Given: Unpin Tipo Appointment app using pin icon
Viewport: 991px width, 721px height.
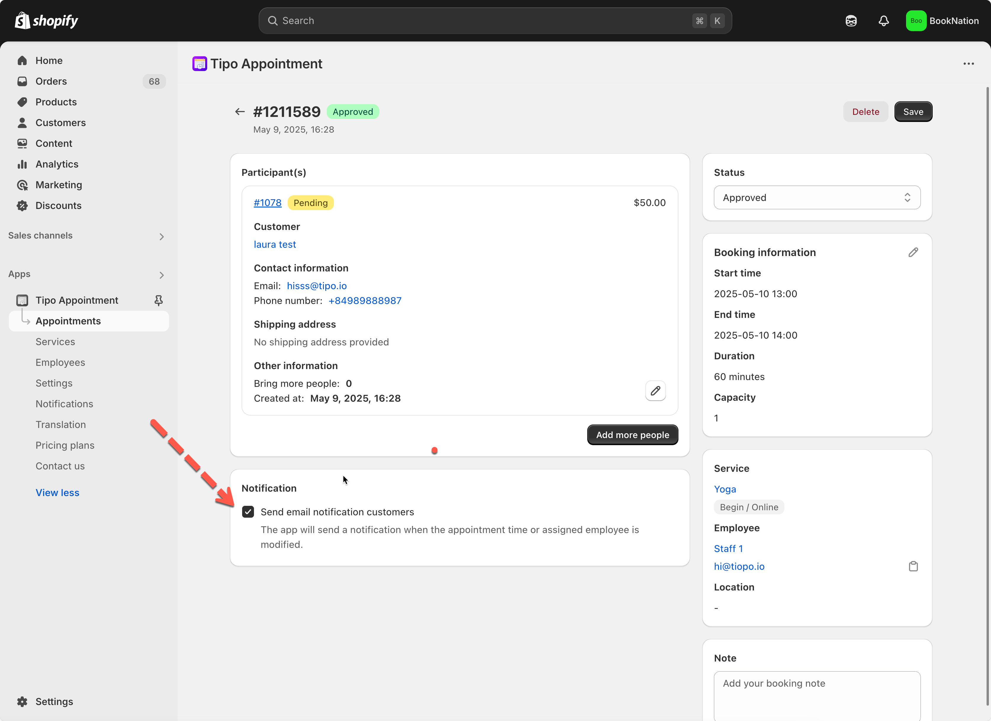Looking at the screenshot, I should [x=159, y=300].
